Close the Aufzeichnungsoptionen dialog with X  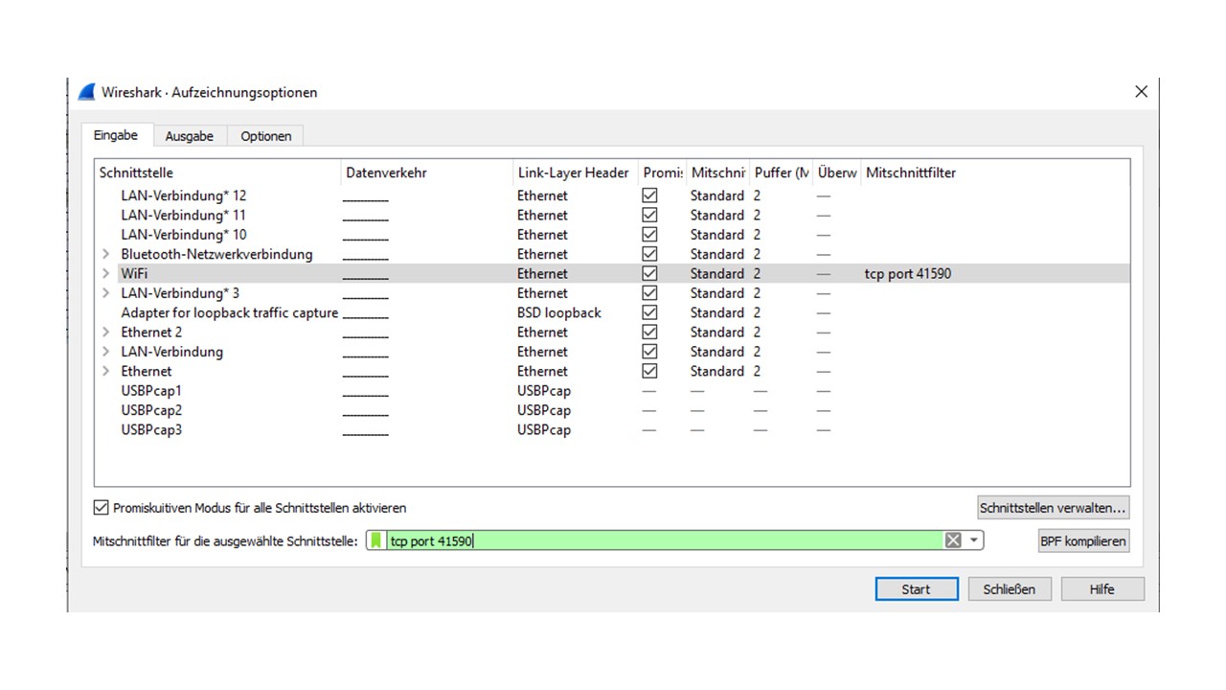pyautogui.click(x=1141, y=92)
